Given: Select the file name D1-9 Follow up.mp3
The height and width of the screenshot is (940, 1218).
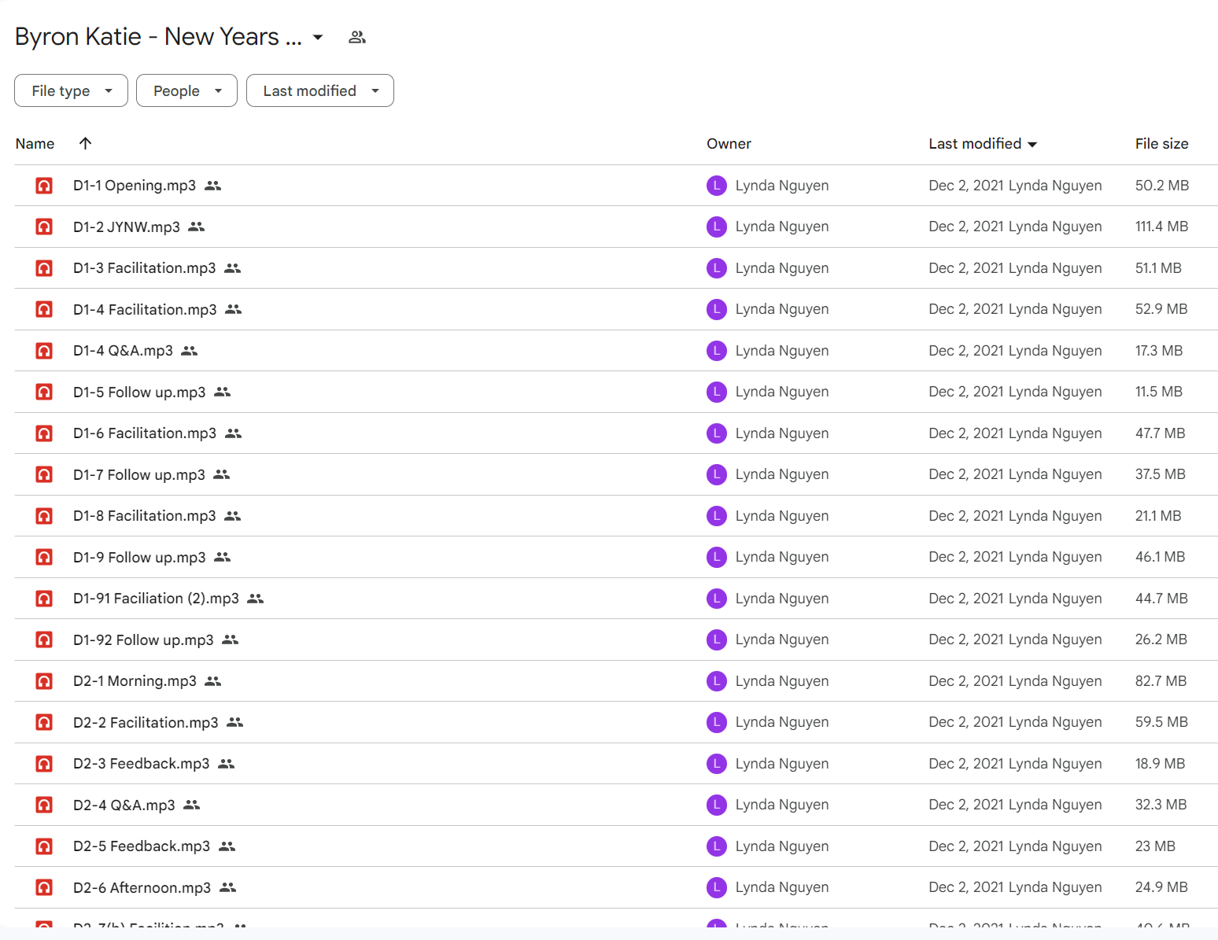Looking at the screenshot, I should pos(139,557).
